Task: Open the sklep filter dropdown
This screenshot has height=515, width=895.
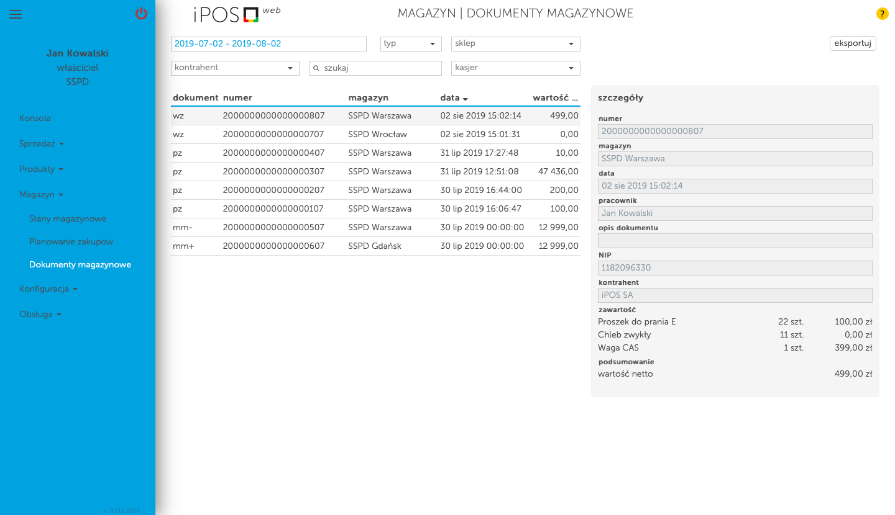Action: click(515, 43)
